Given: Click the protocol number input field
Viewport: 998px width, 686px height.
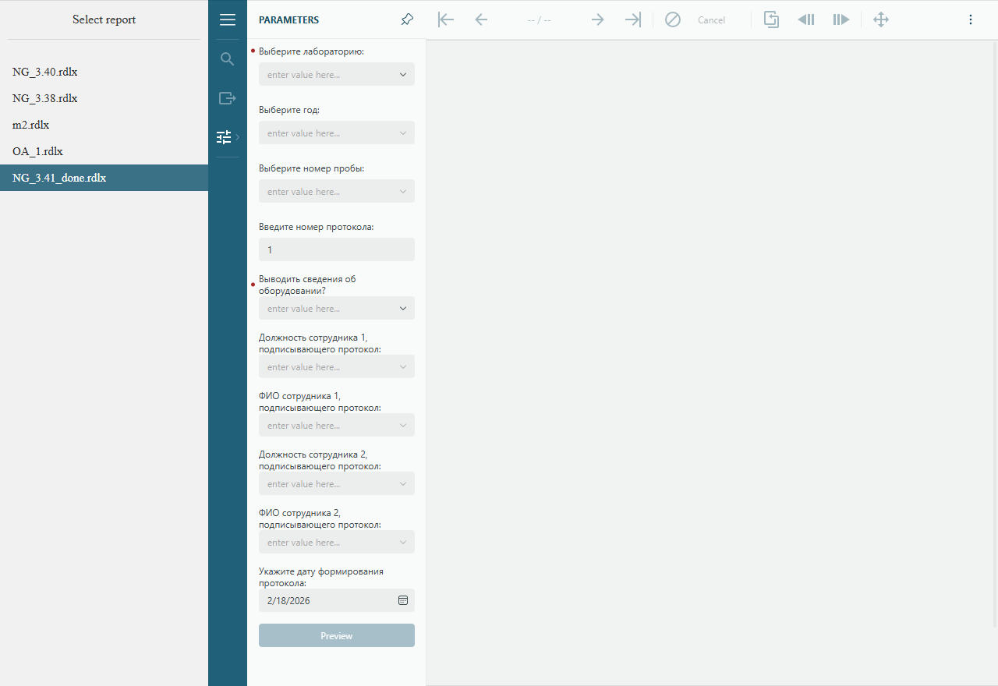Looking at the screenshot, I should [x=336, y=249].
